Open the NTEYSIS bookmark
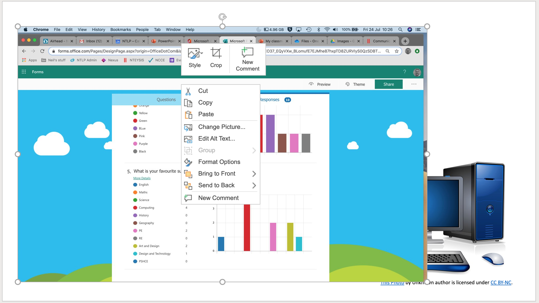 click(x=134, y=60)
